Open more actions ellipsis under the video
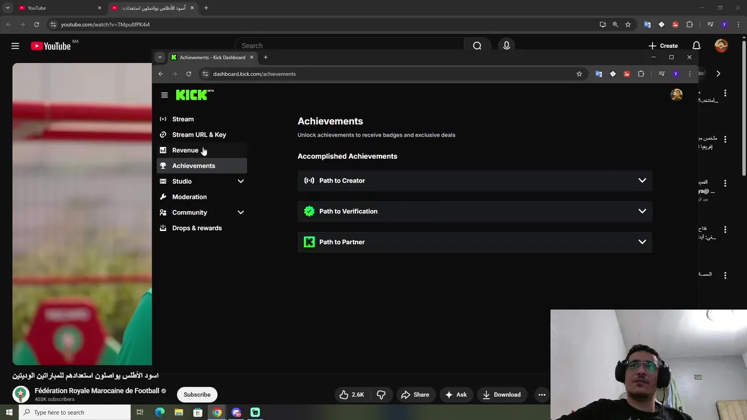Viewport: 747px width, 420px height. pos(542,395)
